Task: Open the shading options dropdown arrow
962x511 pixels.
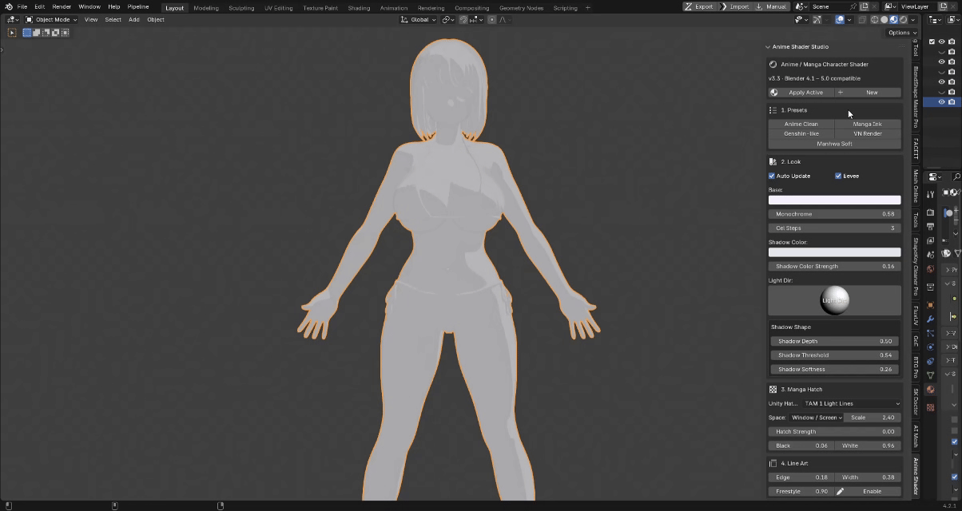Action: tap(913, 19)
